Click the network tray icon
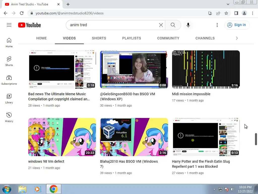Image resolution: width=258 pixels, height=194 pixels. pyautogui.click(x=220, y=189)
